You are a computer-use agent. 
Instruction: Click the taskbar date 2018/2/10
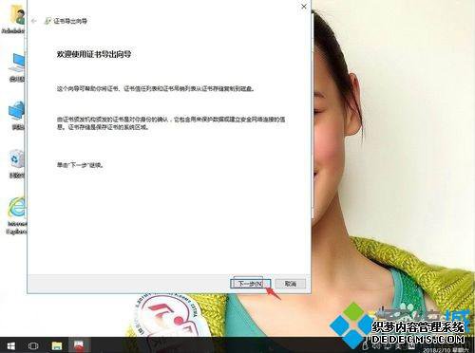[437, 350]
